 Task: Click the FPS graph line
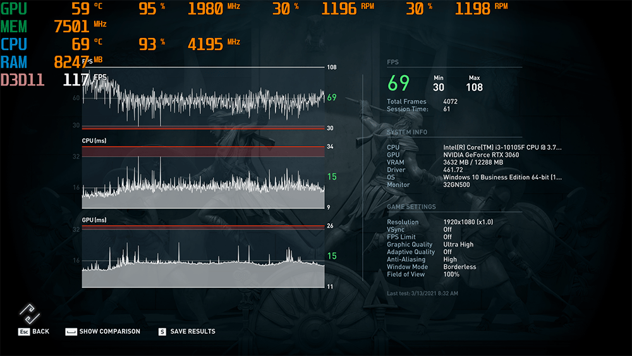pos(203,101)
